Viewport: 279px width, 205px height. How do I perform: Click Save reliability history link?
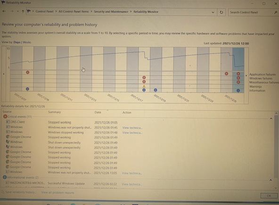pyautogui.click(x=21, y=192)
